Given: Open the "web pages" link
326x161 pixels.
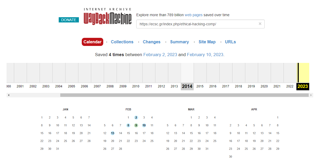Looking at the screenshot, I should (x=193, y=15).
